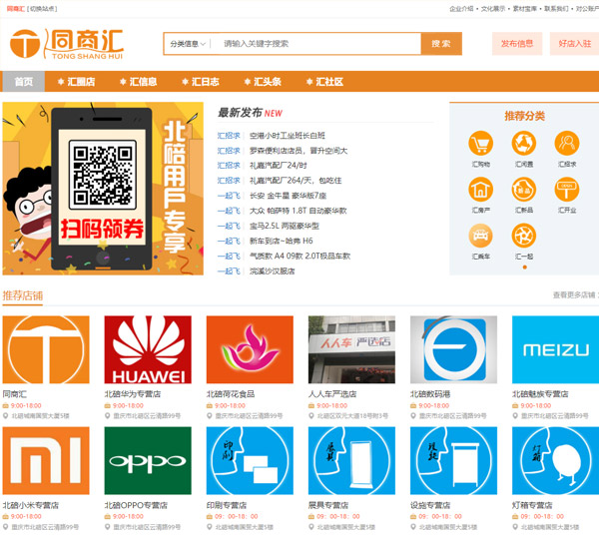Open the 新车到店~哈弗 H6 listing
This screenshot has width=599, height=539.
(x=282, y=241)
